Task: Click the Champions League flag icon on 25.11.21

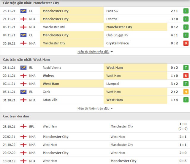Action: pos(23,11)
